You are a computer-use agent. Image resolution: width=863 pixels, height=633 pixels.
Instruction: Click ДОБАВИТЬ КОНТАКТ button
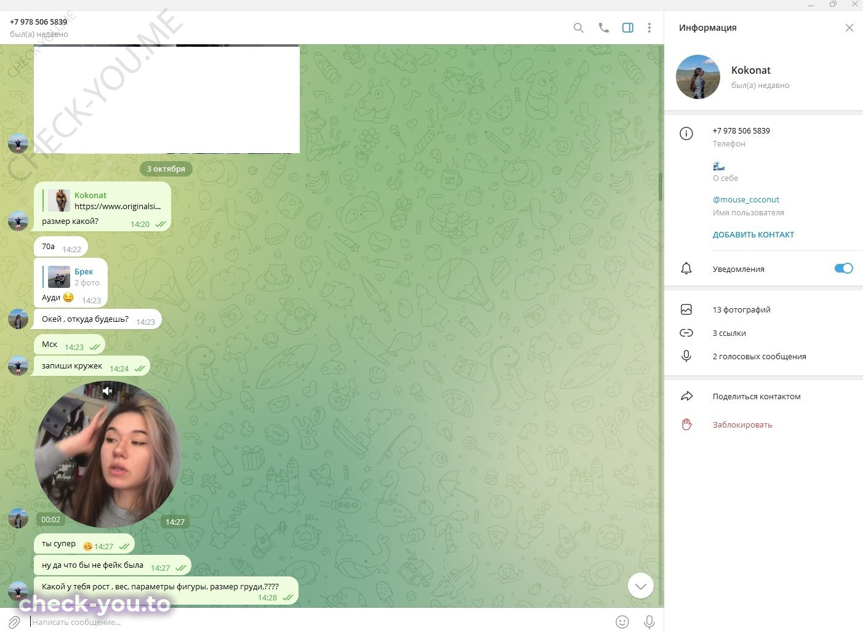(x=753, y=234)
